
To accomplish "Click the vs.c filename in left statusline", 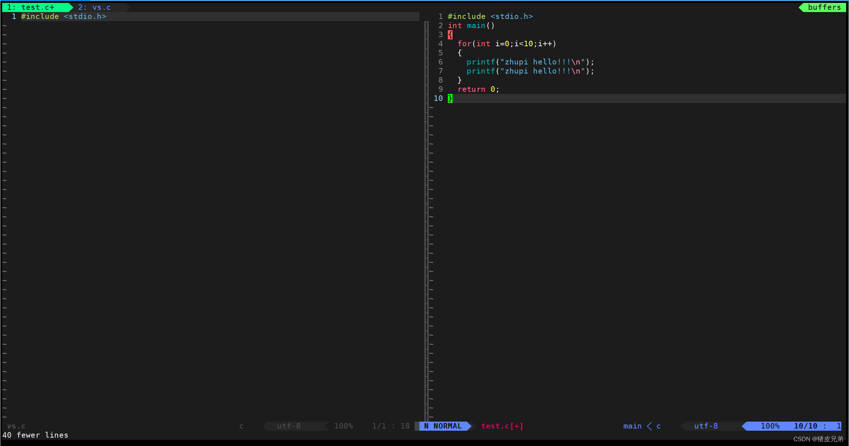I will (x=16, y=426).
